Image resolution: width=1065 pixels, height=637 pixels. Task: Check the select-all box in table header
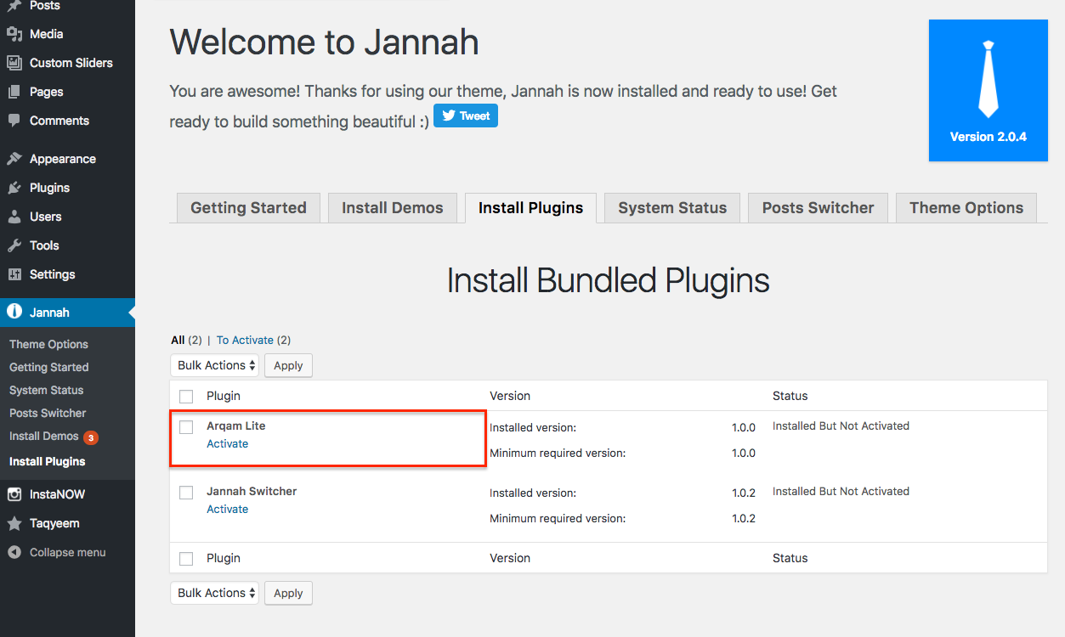[x=186, y=396]
